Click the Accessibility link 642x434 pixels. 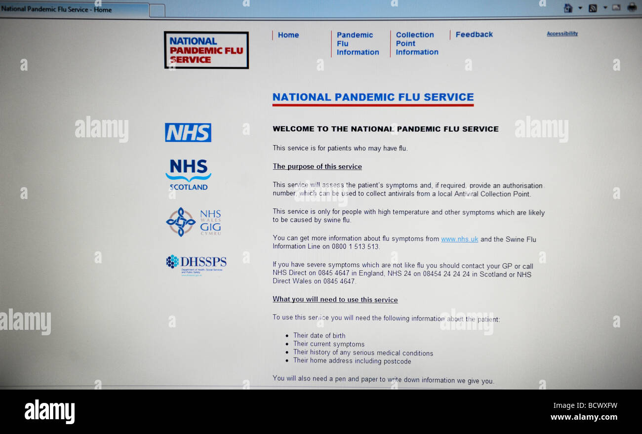click(x=562, y=34)
